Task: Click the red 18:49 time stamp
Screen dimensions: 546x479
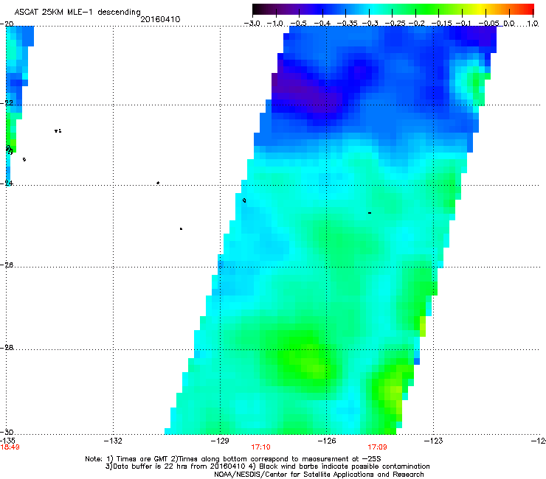Action: click(x=10, y=447)
